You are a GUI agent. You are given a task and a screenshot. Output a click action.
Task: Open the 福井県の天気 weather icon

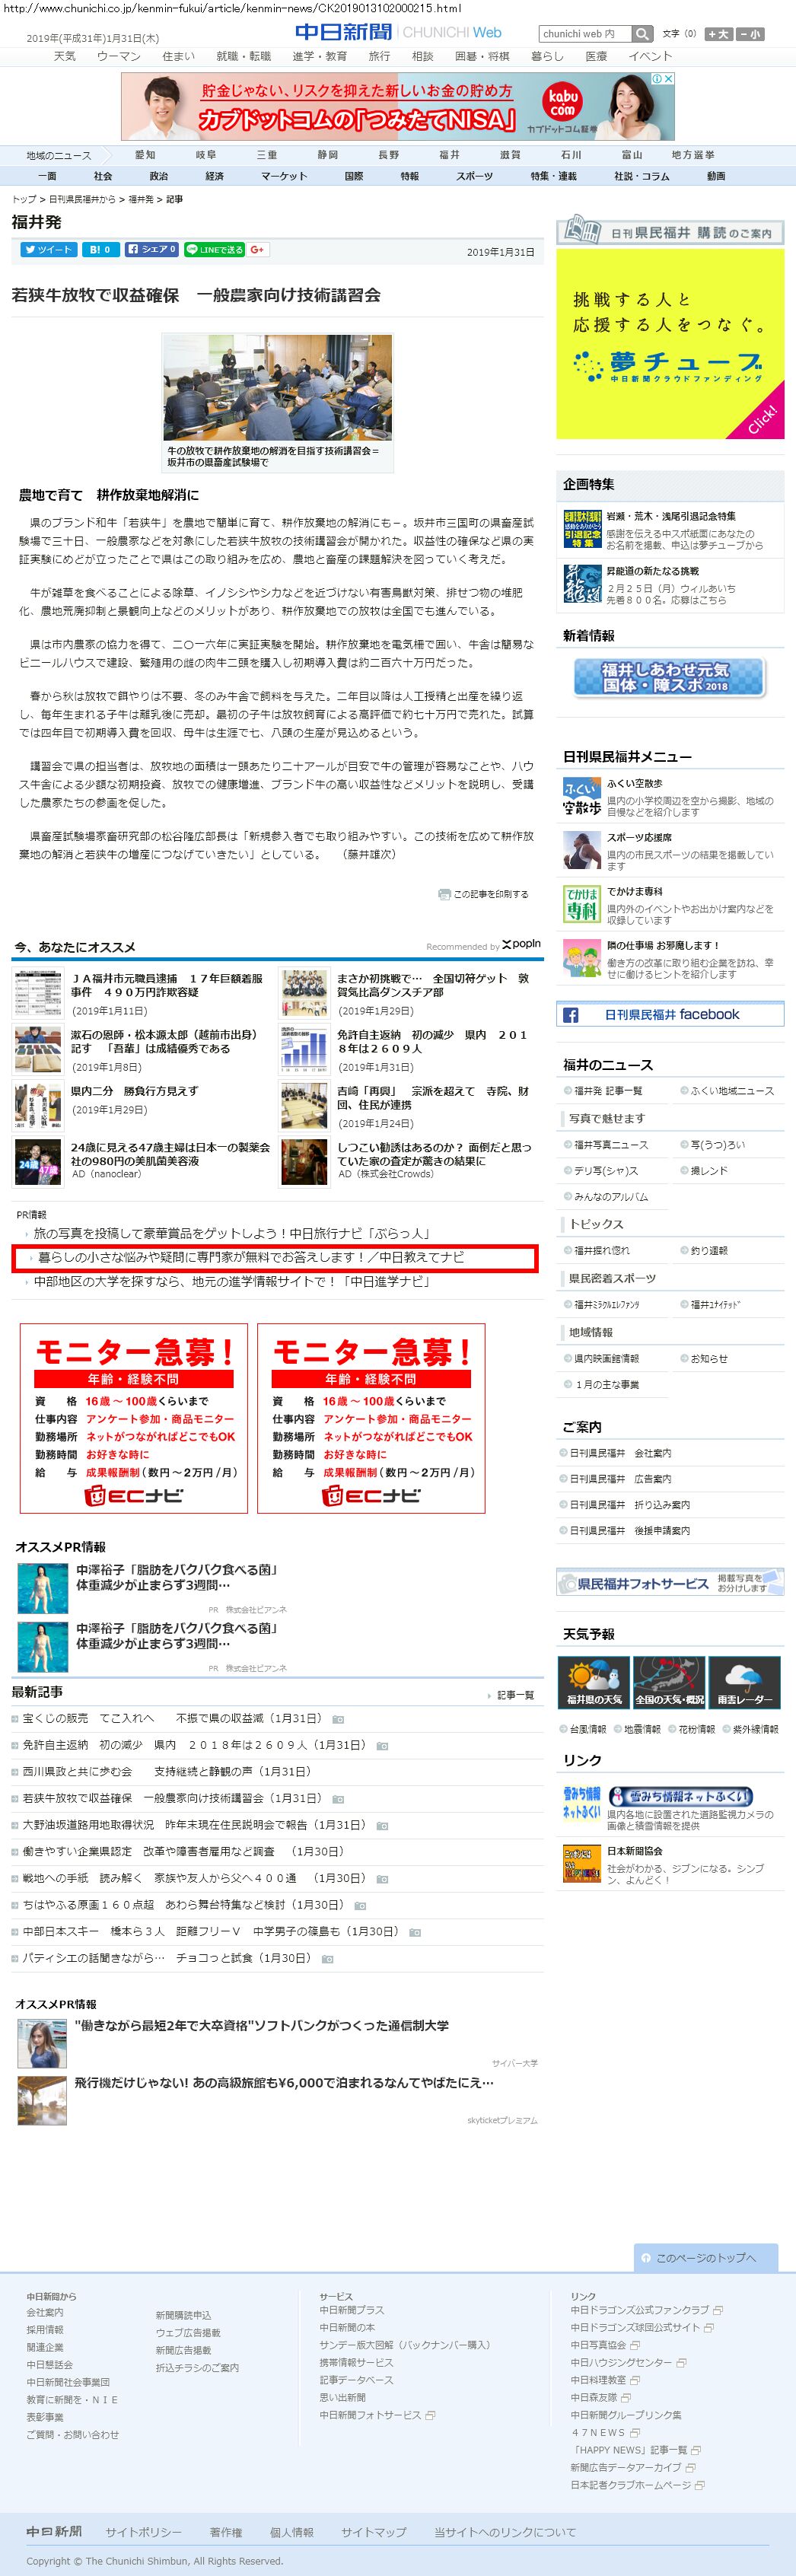coord(594,1683)
